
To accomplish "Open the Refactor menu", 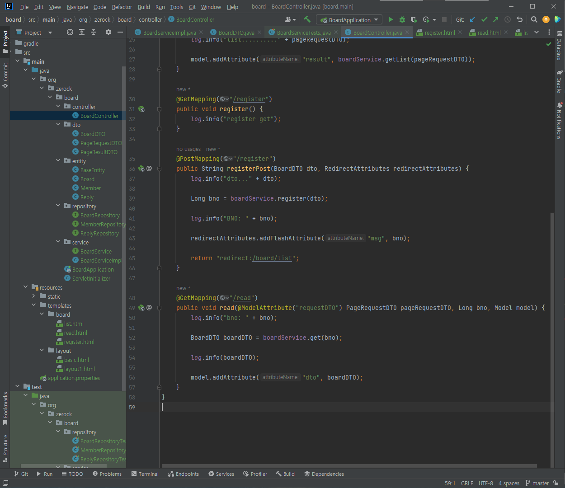I will pos(122,7).
